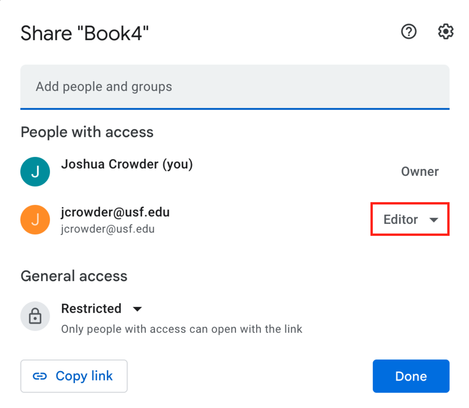Click the link-access description text
469x408 pixels.
pos(181,329)
